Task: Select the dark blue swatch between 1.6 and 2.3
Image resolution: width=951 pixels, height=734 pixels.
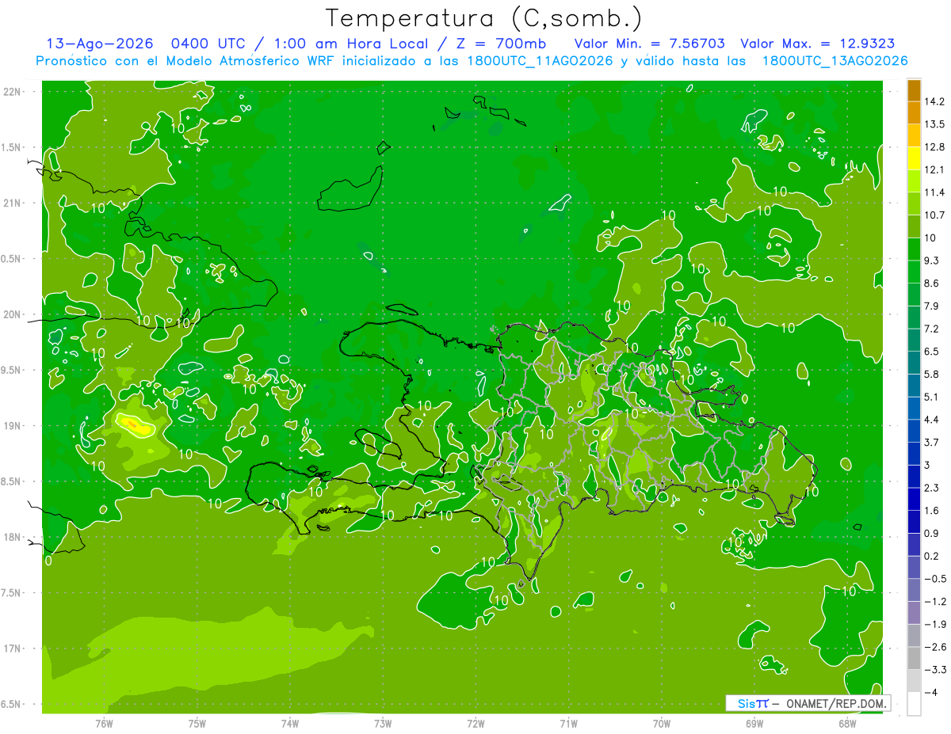Action: pyautogui.click(x=914, y=499)
